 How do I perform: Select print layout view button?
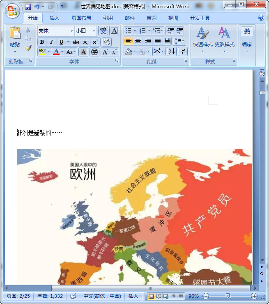151,296
